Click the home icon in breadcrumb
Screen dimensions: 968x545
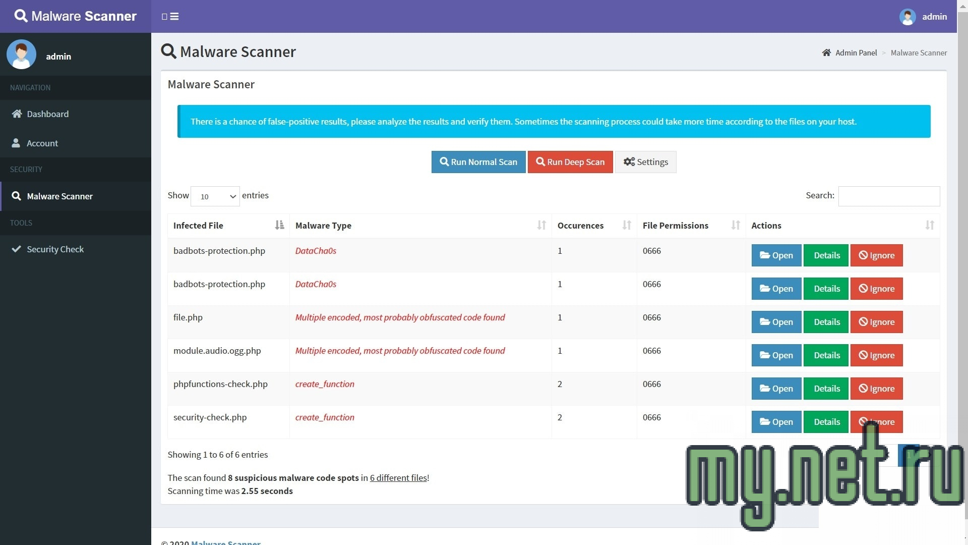click(x=826, y=53)
